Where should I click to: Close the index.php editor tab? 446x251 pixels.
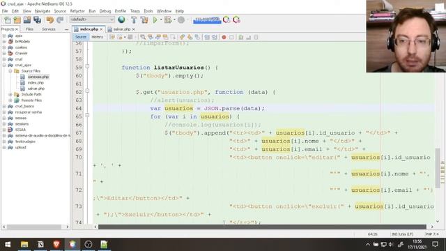pyautogui.click(x=101, y=29)
